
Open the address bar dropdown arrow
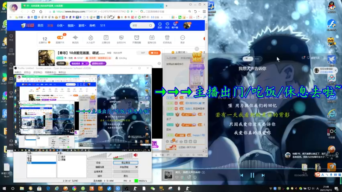click(136, 12)
